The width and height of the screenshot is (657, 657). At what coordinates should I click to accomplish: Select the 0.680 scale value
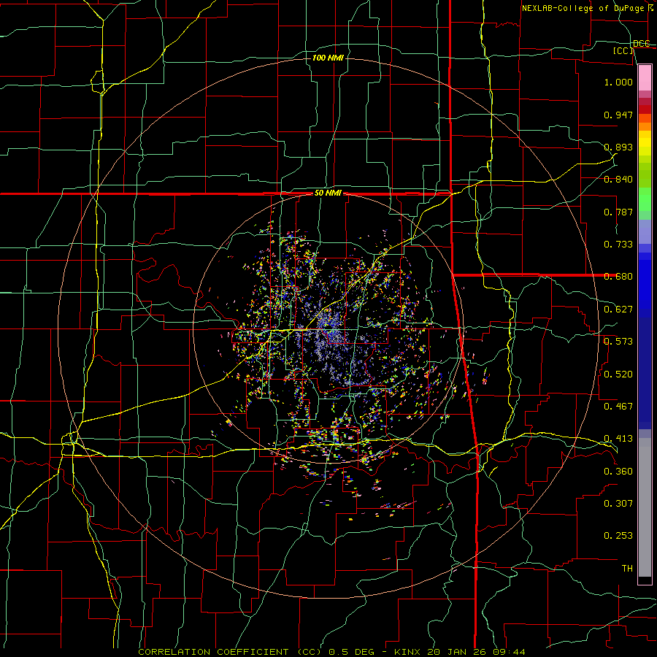[x=618, y=277]
